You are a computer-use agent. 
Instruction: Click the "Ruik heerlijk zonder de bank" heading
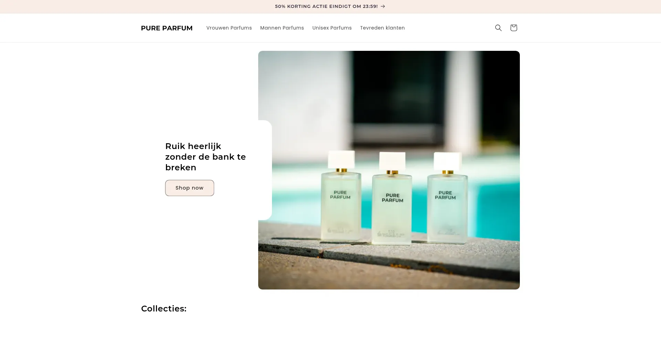pos(206,157)
